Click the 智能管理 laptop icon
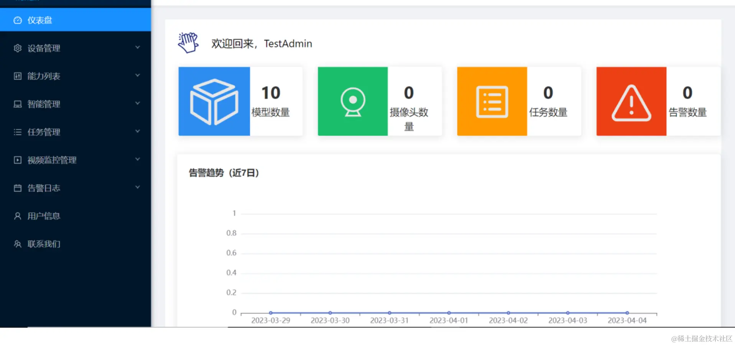Viewport: 735px width, 345px height. pos(18,104)
